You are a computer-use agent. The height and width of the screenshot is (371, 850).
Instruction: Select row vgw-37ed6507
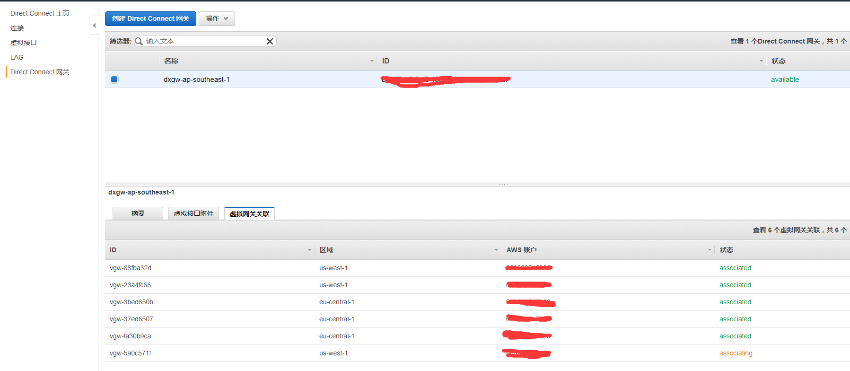pyautogui.click(x=477, y=319)
